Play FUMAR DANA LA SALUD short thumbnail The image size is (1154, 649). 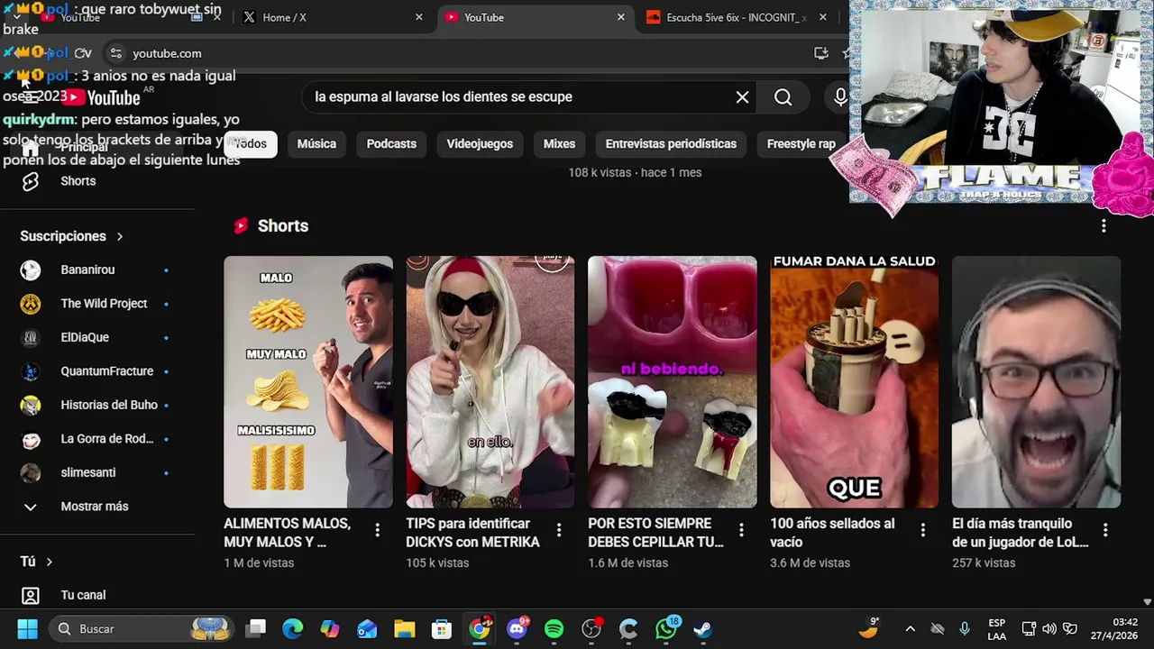click(x=855, y=382)
